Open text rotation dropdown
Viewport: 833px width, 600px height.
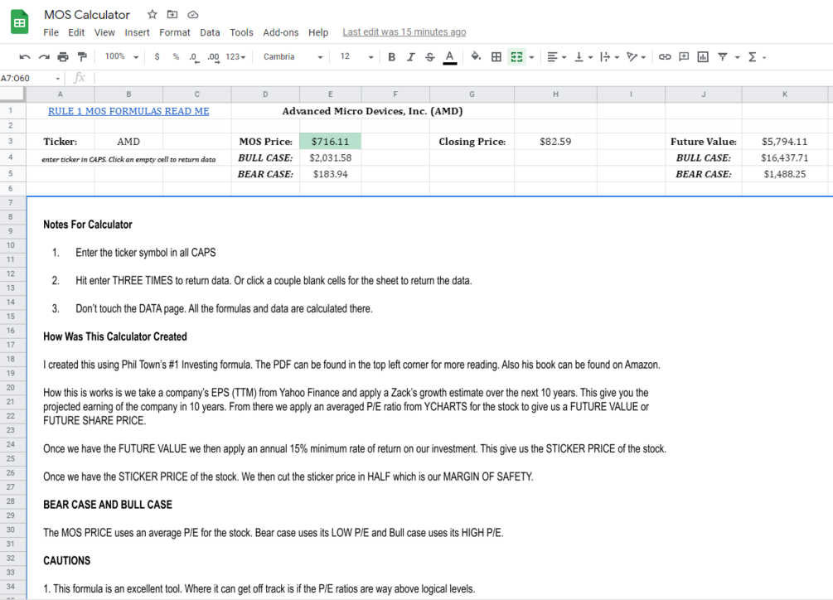(636, 57)
